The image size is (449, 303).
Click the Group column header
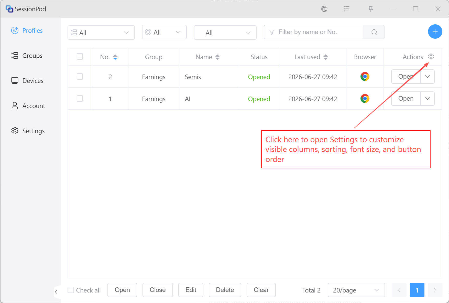(x=154, y=57)
